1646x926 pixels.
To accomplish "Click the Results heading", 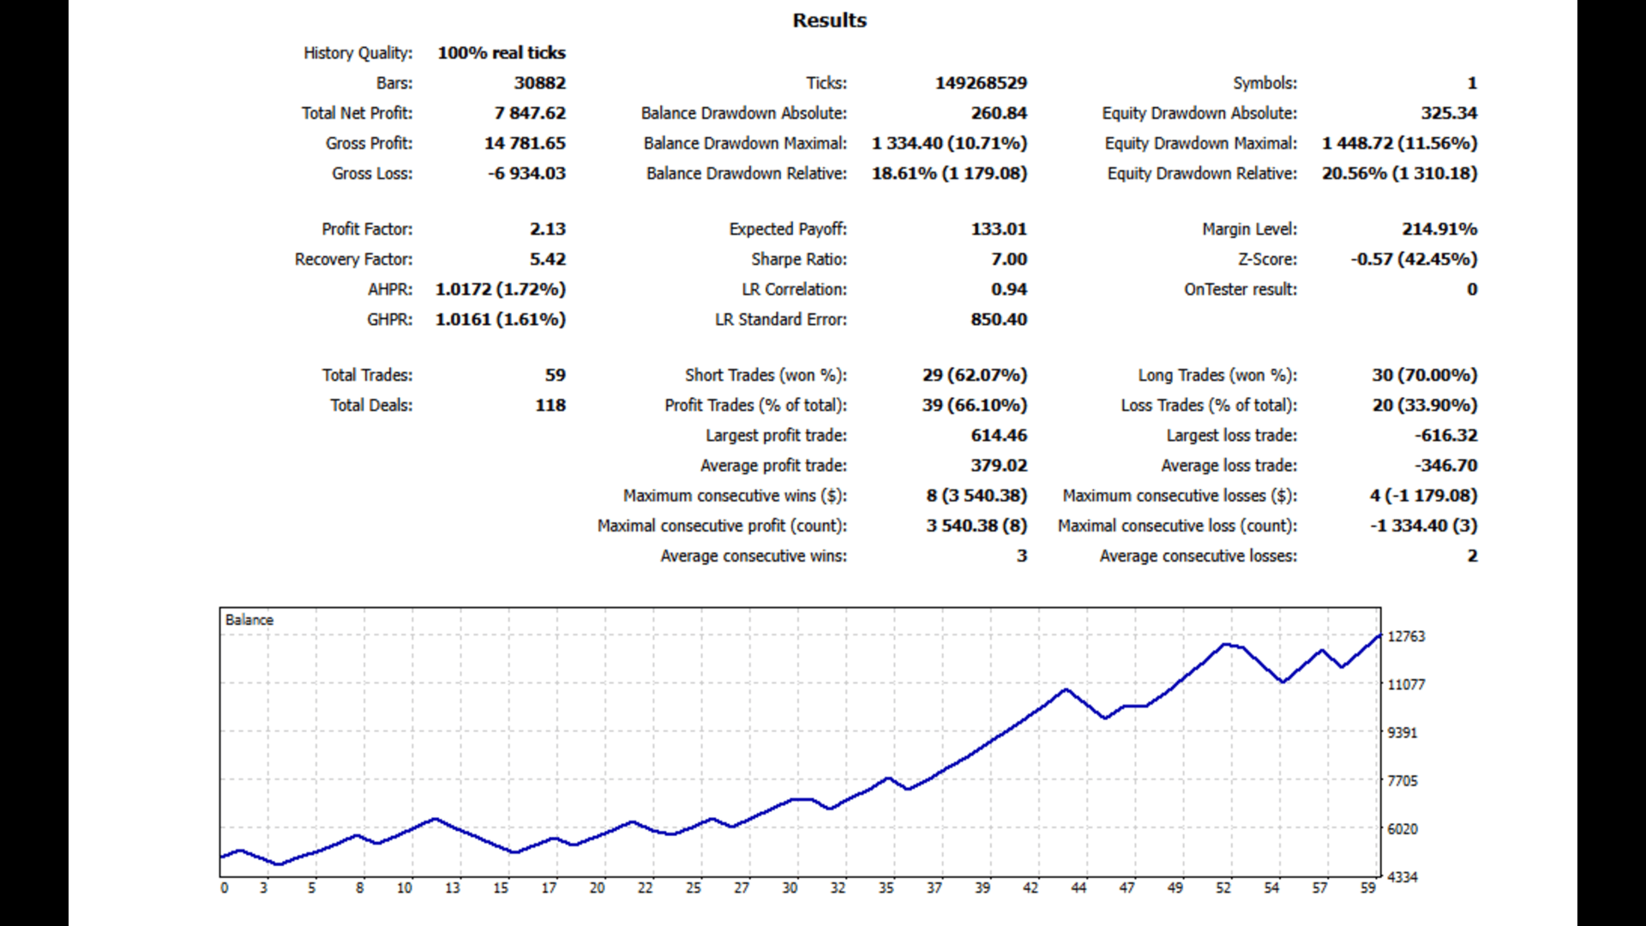I will [x=829, y=21].
